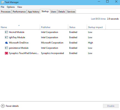Viewport: 120px width, 110px height.
Task: Open the View menu
Action: point(20,7)
